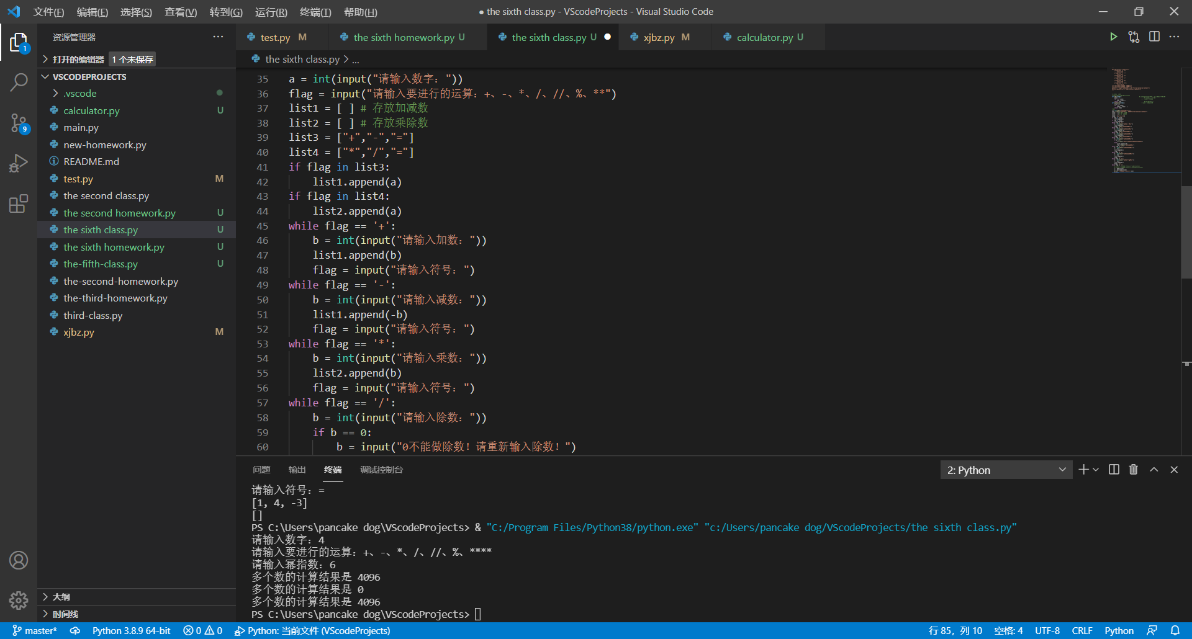1192x639 pixels.
Task: Click the split editor icon
Action: (x=1154, y=37)
